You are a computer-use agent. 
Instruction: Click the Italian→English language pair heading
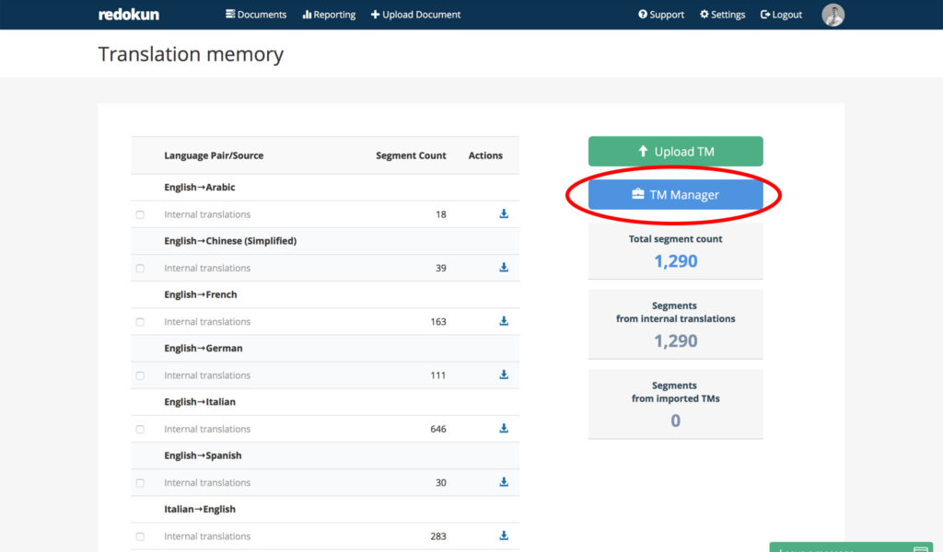tap(200, 509)
